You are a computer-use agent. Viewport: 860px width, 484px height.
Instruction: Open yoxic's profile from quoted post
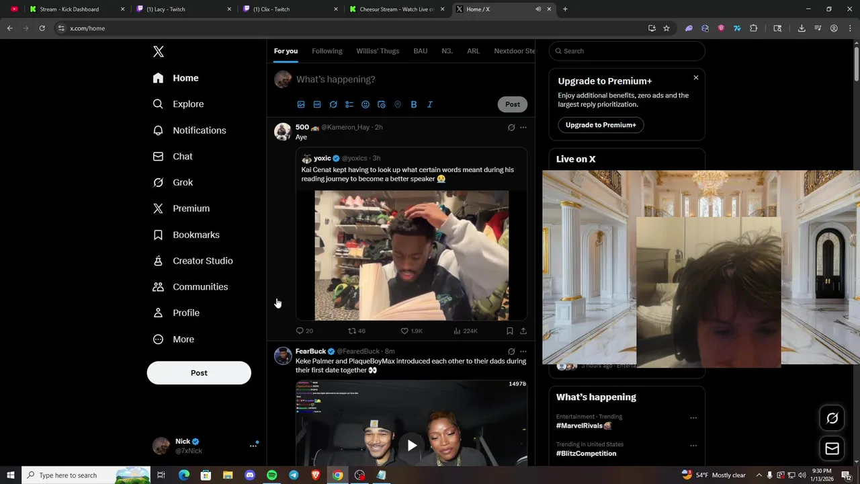pyautogui.click(x=322, y=159)
